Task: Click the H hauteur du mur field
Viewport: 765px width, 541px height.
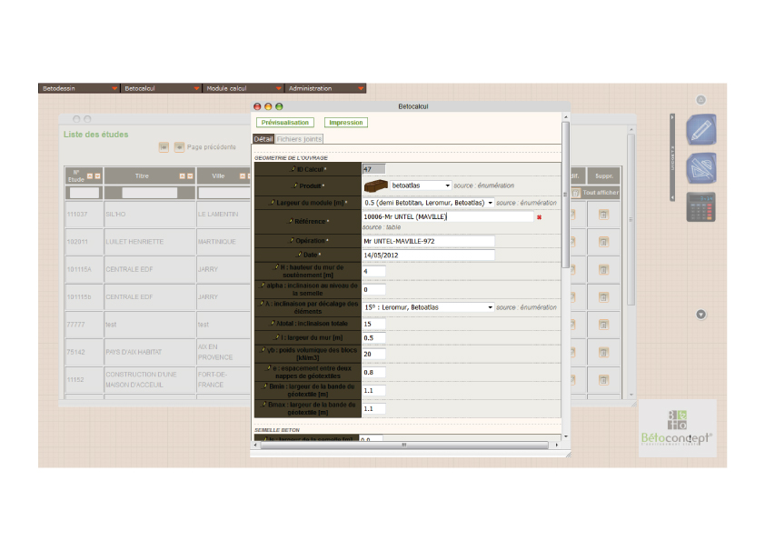Action: pos(373,272)
